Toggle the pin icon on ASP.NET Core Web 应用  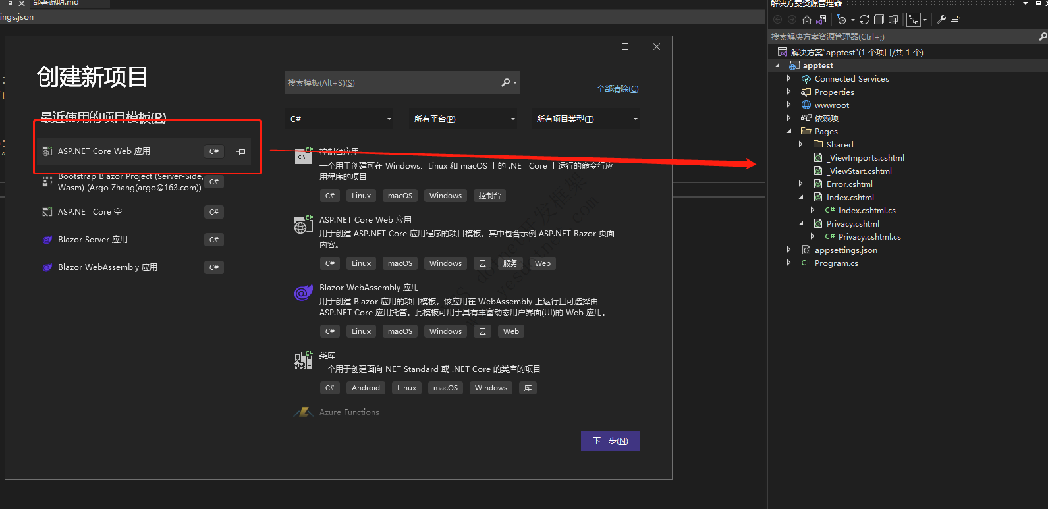point(241,151)
